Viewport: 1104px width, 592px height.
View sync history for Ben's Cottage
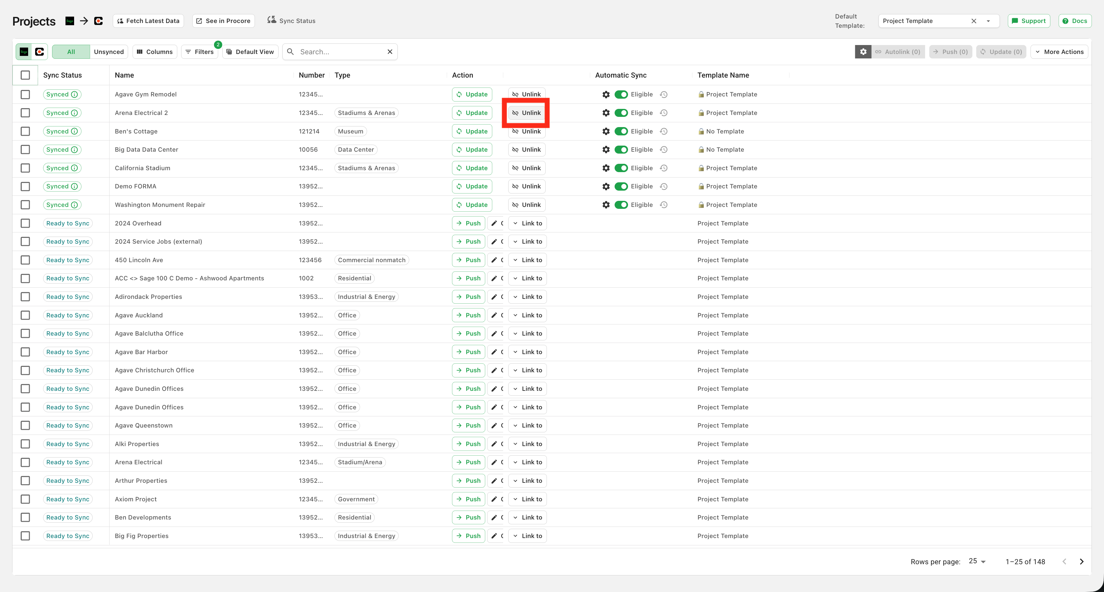(663, 131)
